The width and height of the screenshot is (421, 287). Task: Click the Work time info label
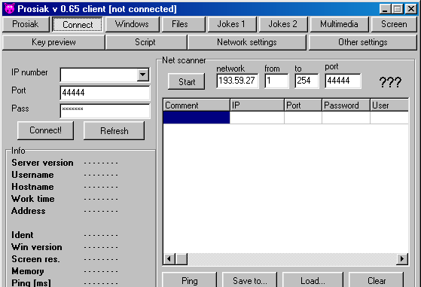(x=33, y=199)
